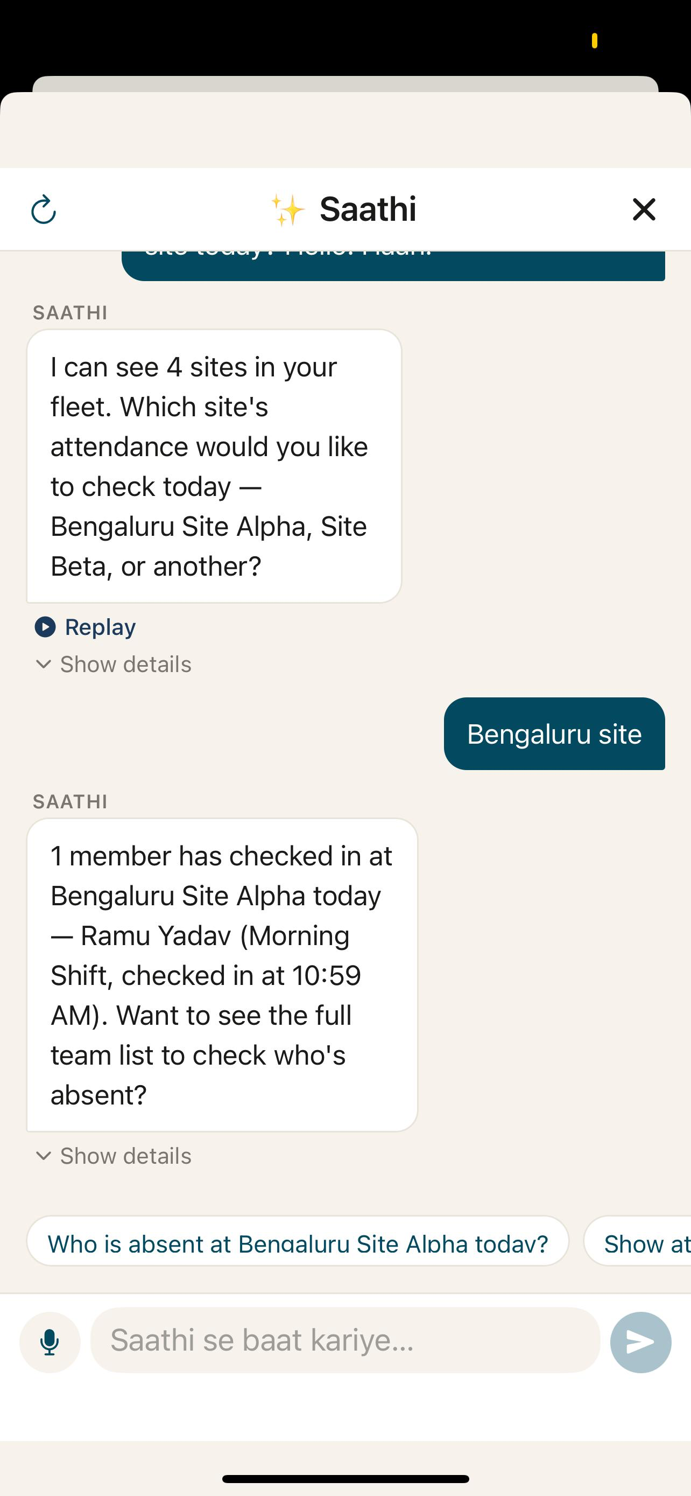
Task: Tap the send message arrow button
Action: (x=640, y=1342)
